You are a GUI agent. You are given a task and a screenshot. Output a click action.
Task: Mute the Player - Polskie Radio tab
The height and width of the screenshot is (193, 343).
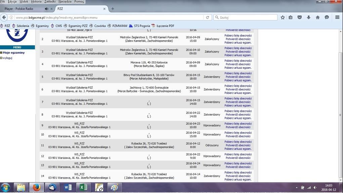[47, 9]
